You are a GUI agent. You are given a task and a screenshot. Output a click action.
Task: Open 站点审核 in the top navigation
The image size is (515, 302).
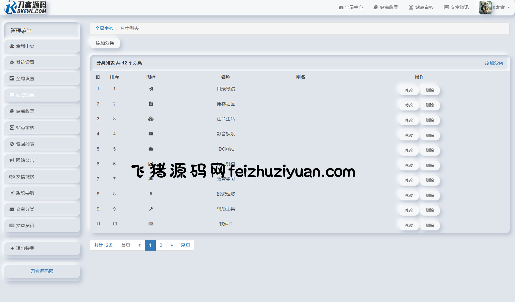pos(421,7)
